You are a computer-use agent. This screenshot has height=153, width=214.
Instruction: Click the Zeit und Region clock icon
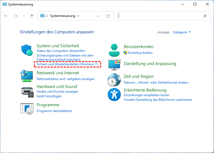pyautogui.click(x=114, y=80)
